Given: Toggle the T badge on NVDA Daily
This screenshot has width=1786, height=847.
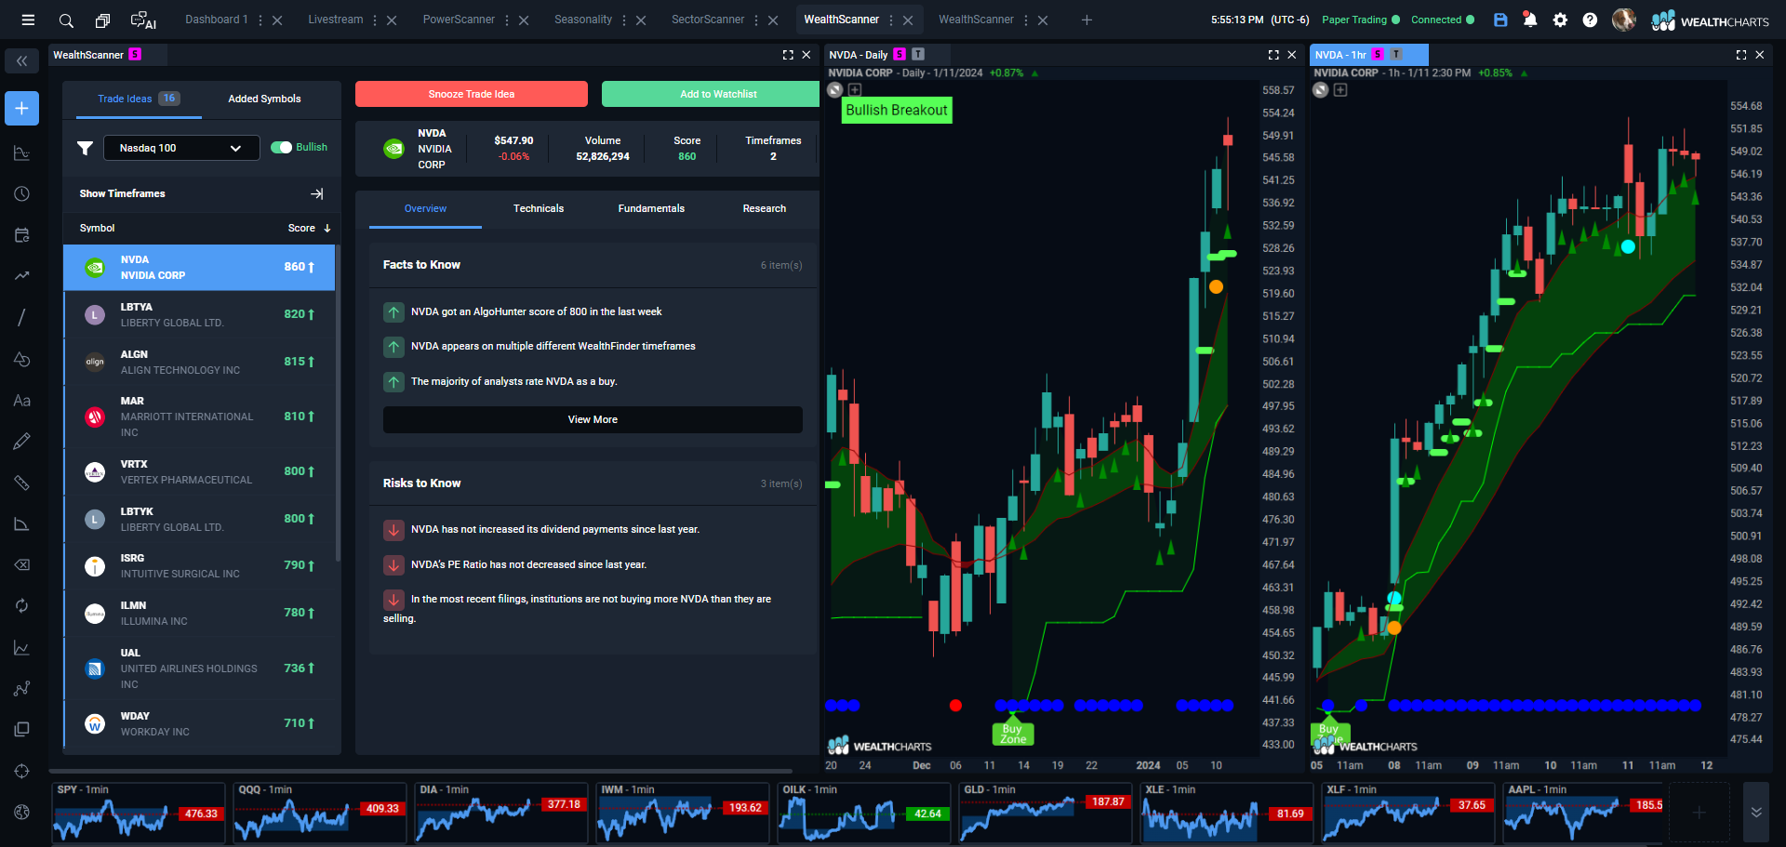Looking at the screenshot, I should click(x=918, y=55).
